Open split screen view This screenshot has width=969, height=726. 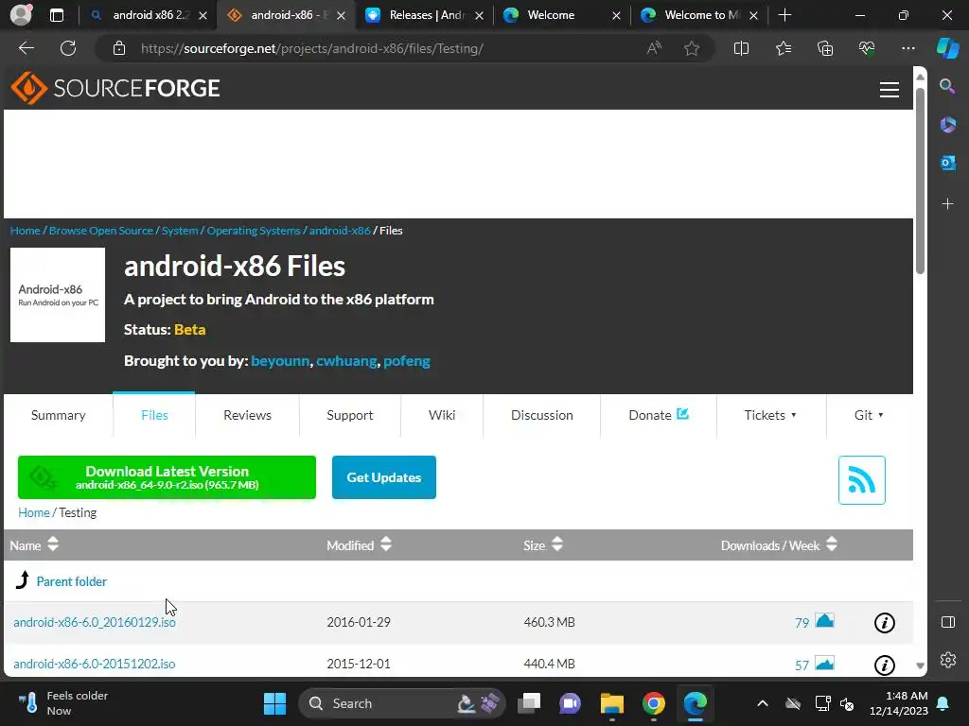pyautogui.click(x=741, y=48)
